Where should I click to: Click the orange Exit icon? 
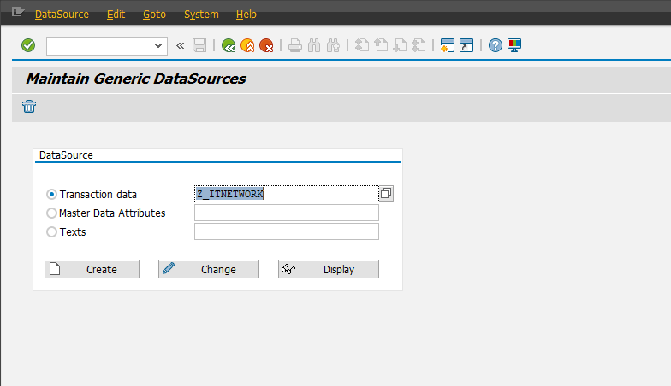247,45
